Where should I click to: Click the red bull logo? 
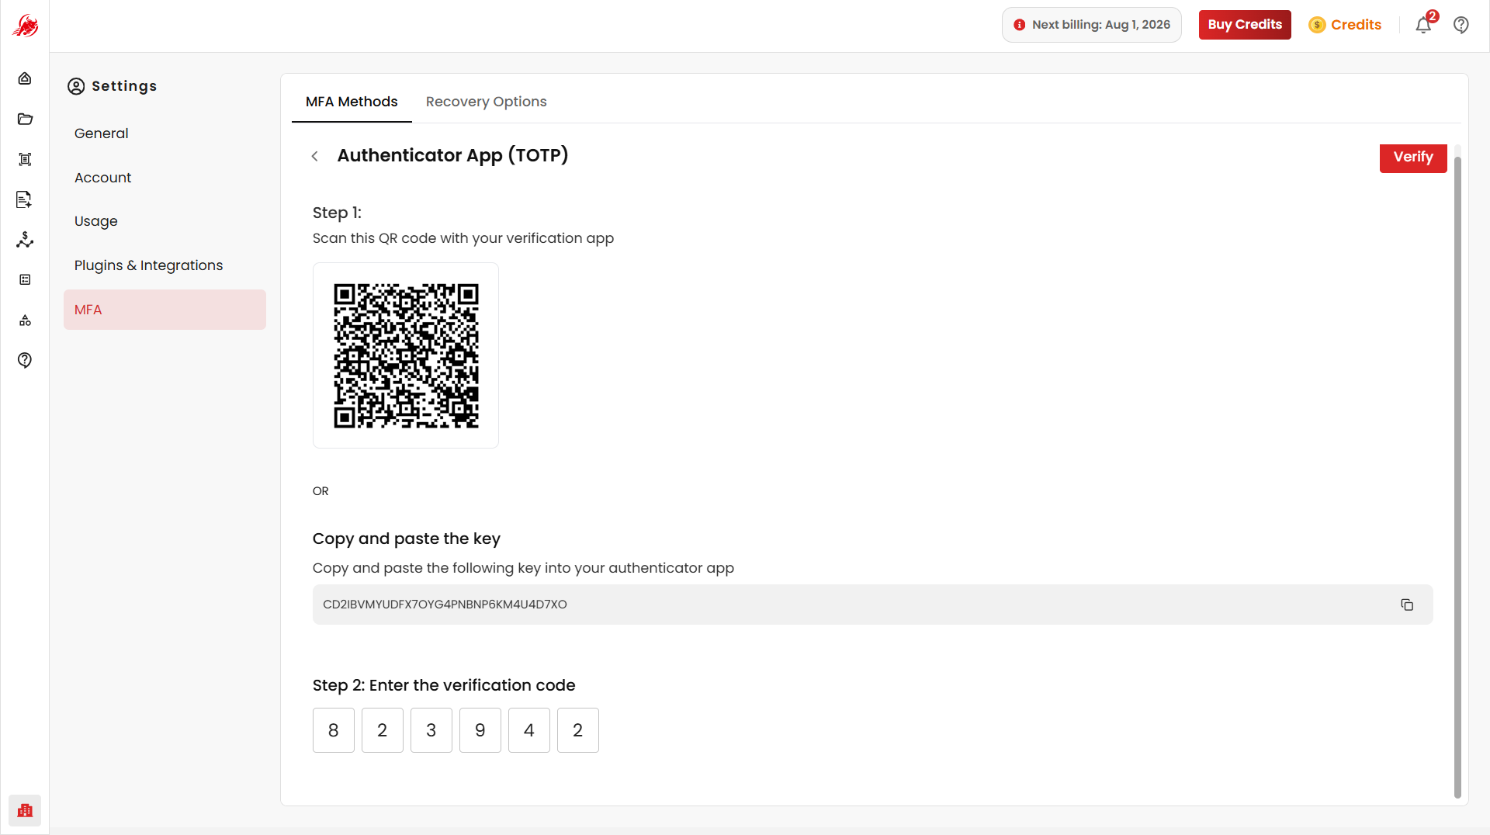click(25, 26)
